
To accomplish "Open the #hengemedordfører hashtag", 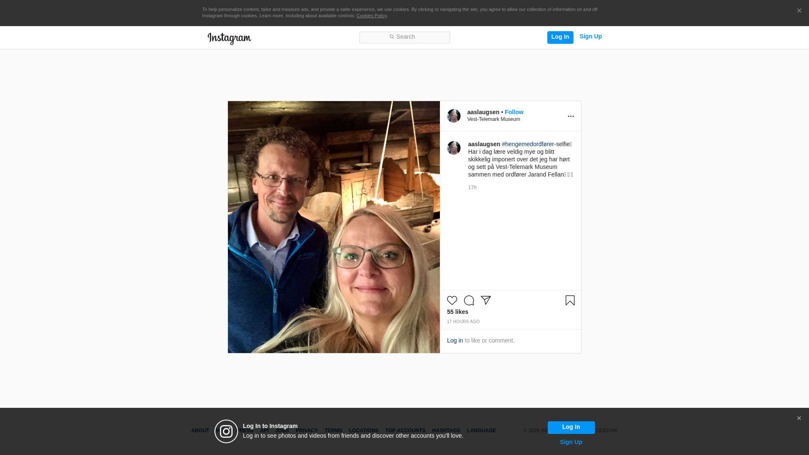I will coord(528,144).
